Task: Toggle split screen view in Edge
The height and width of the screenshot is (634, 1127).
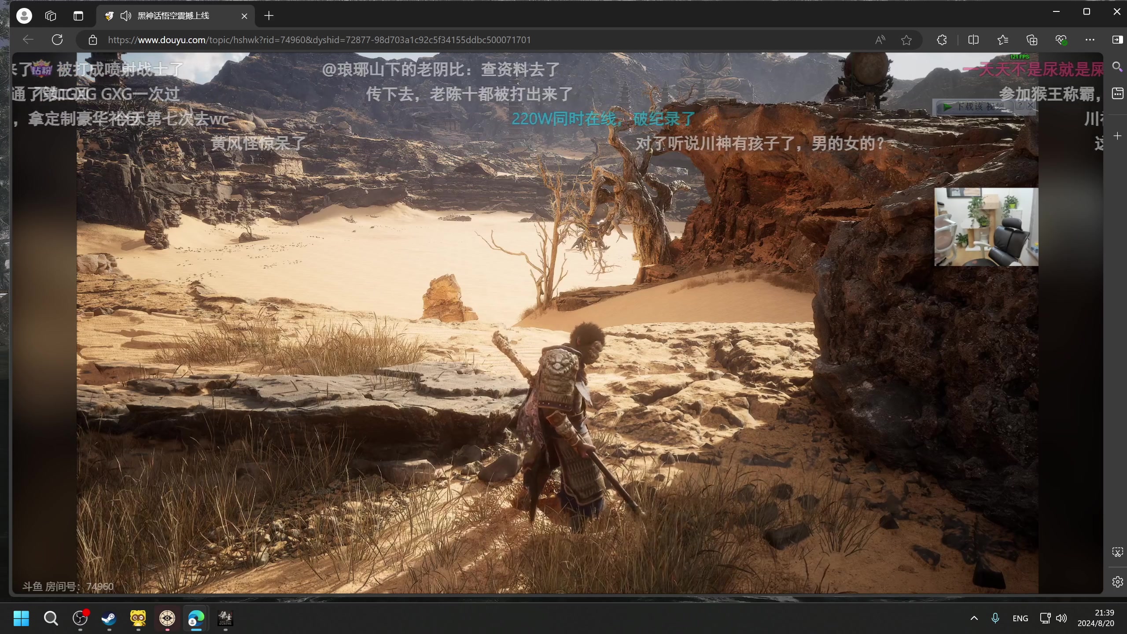Action: (973, 40)
